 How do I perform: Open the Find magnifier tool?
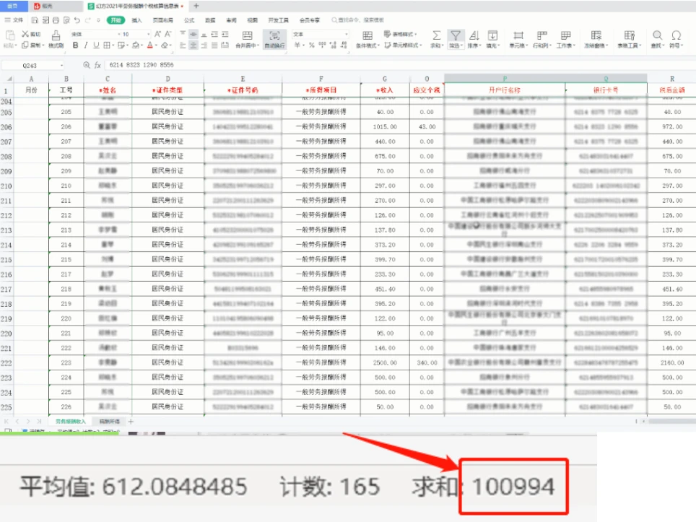pos(657,38)
